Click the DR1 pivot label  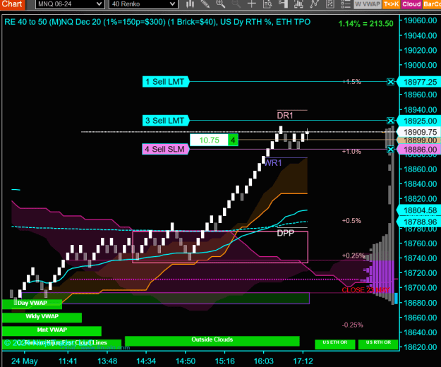(x=285, y=116)
